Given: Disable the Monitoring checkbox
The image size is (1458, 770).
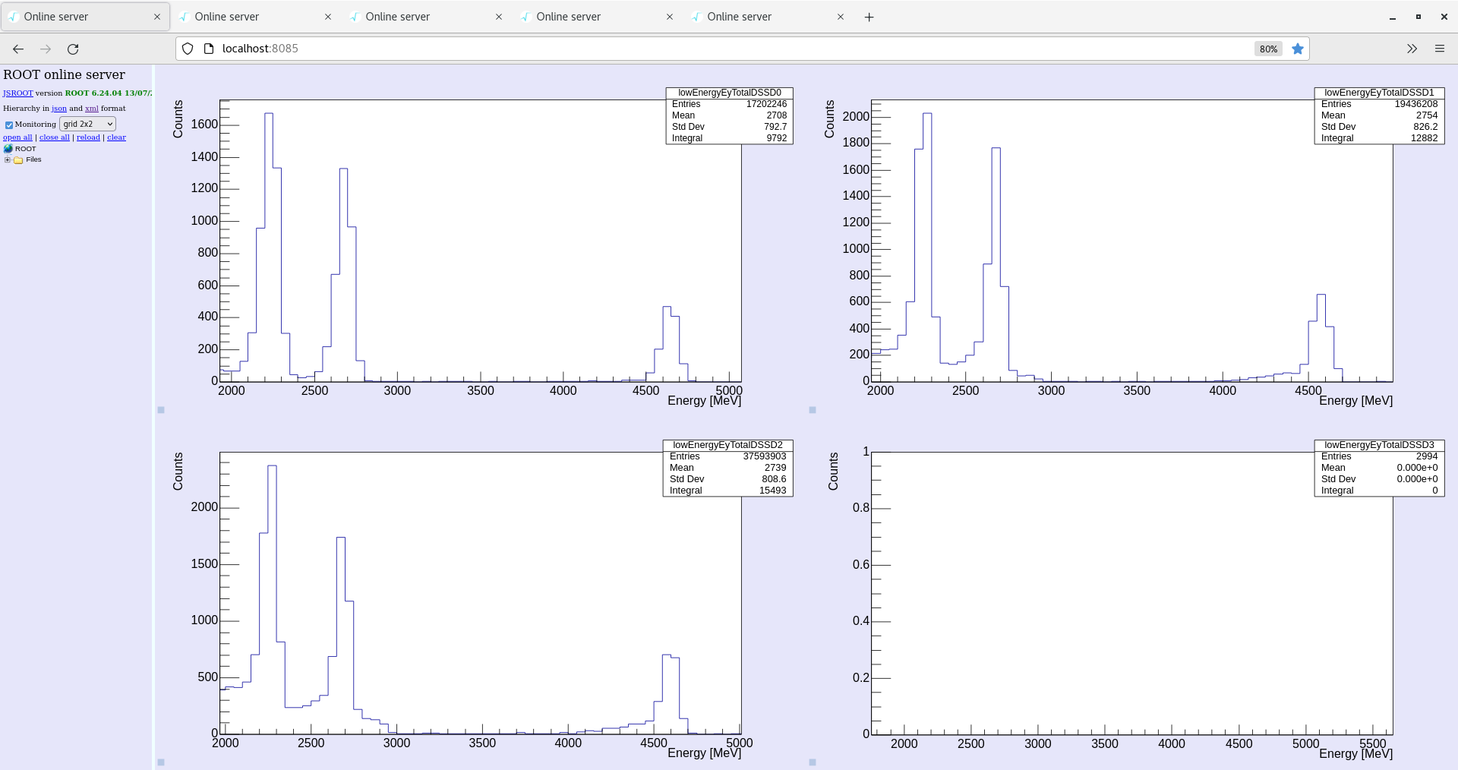Looking at the screenshot, I should [x=9, y=125].
